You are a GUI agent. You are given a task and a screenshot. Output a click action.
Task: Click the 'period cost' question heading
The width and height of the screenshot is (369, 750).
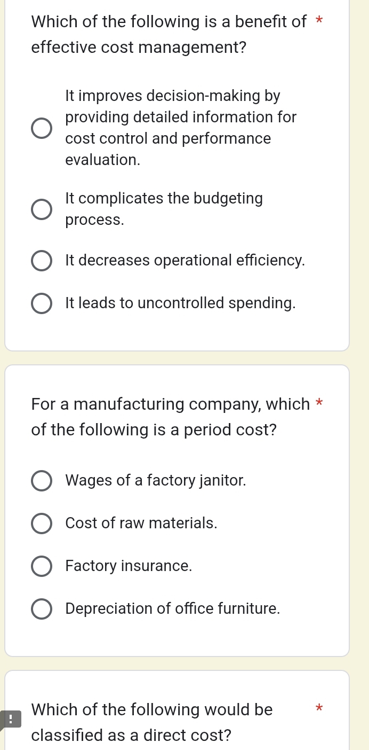171,417
